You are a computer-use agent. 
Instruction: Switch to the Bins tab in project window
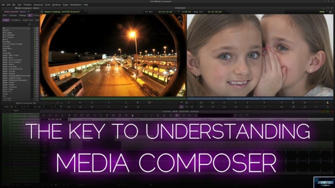(x=5, y=16)
